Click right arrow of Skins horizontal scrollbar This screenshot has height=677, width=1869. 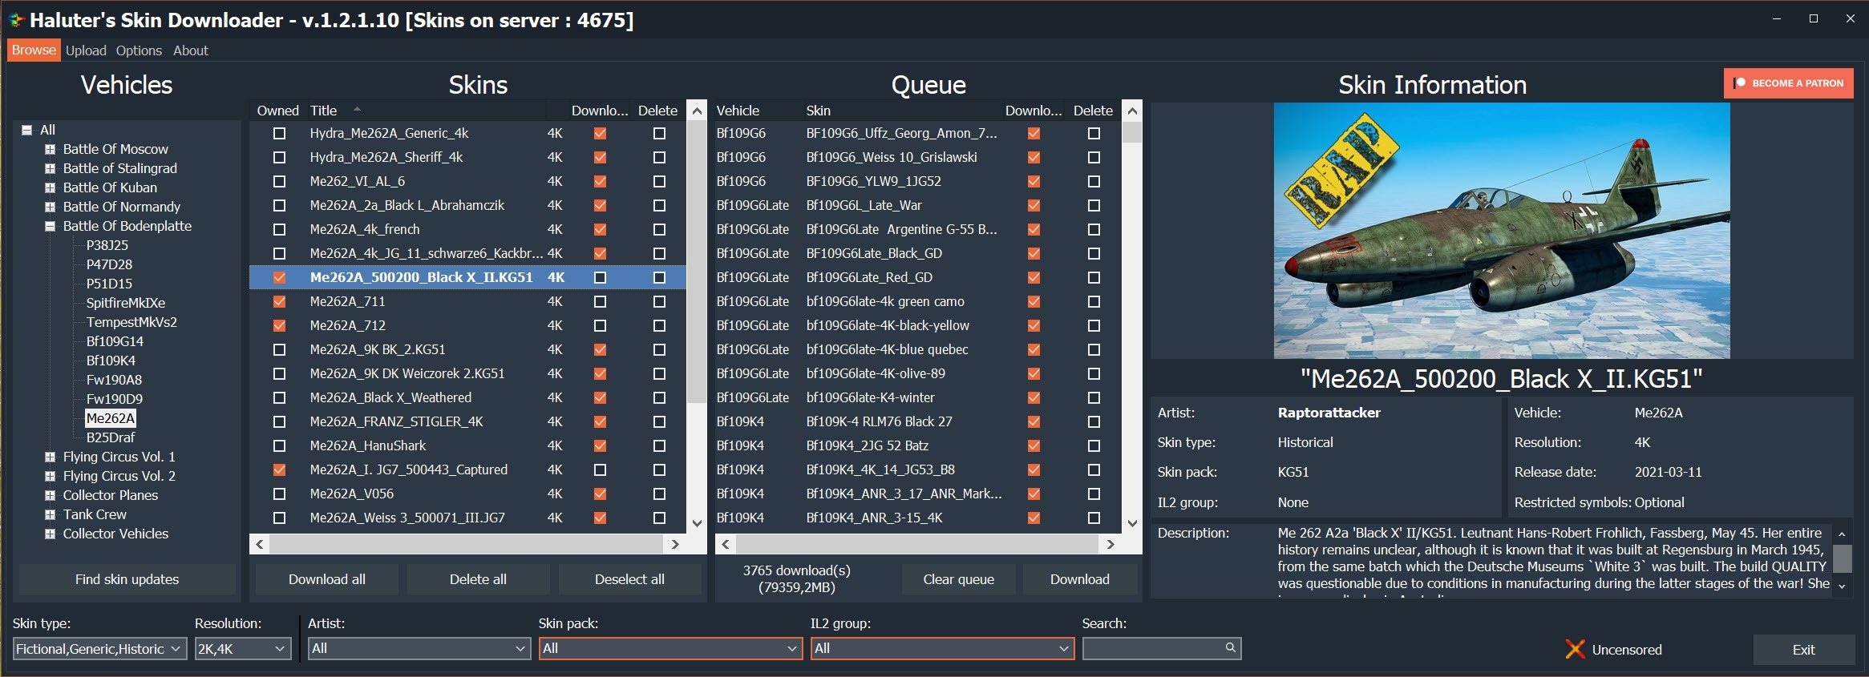(x=675, y=544)
